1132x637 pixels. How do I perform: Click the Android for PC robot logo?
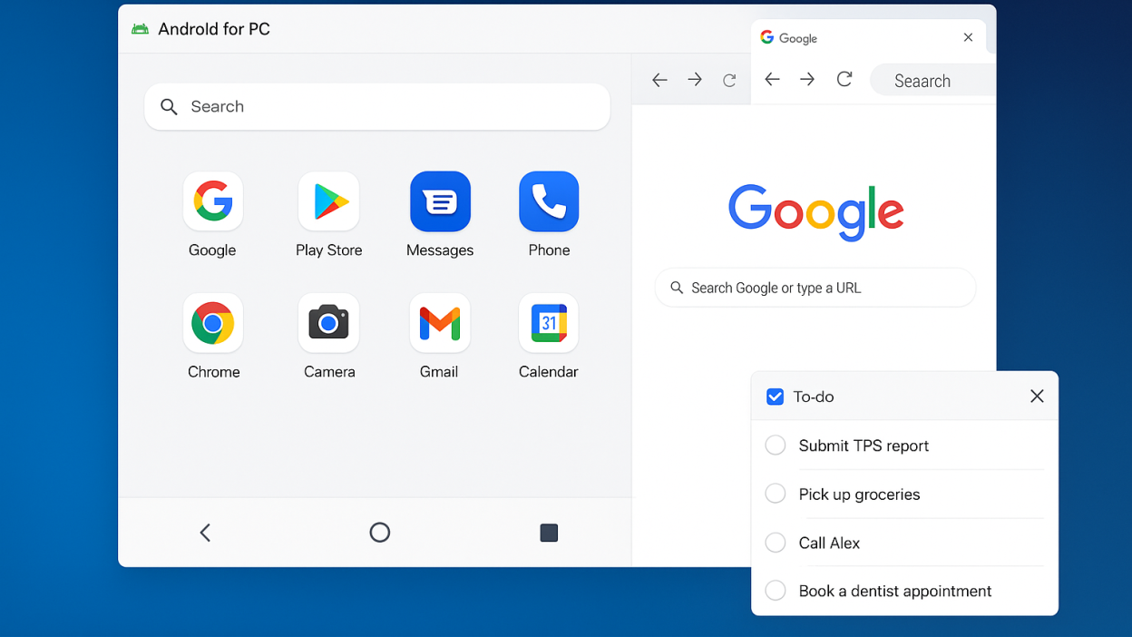(x=140, y=29)
